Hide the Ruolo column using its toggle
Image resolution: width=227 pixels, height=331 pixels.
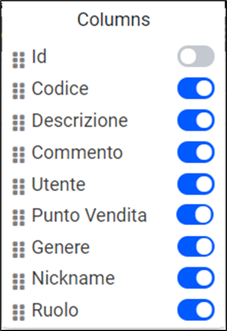pos(196,310)
